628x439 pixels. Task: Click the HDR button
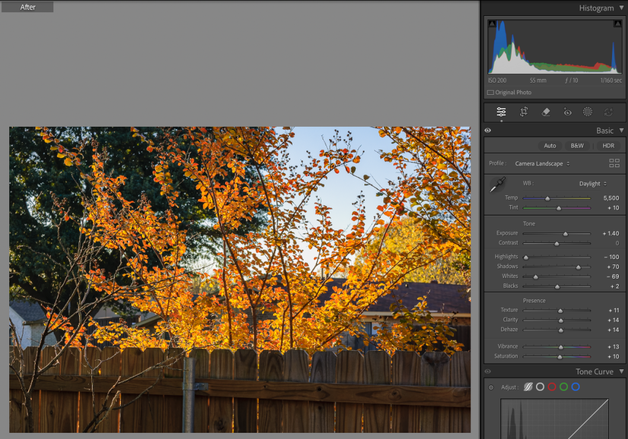(x=608, y=146)
